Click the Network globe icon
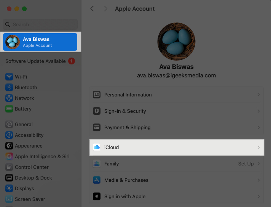The width and height of the screenshot is (271, 207). [x=9, y=98]
